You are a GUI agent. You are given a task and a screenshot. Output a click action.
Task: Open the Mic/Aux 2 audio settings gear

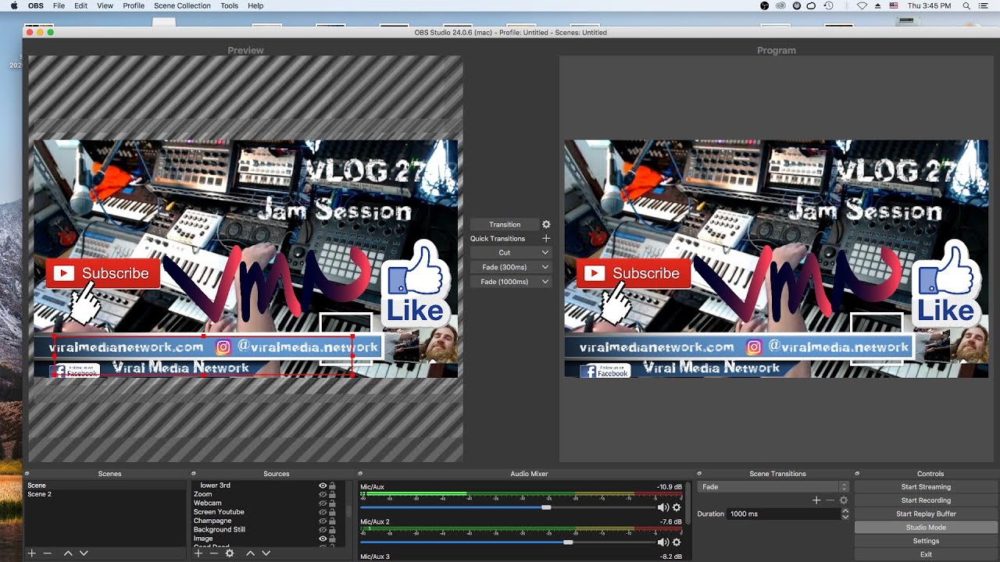tap(677, 542)
